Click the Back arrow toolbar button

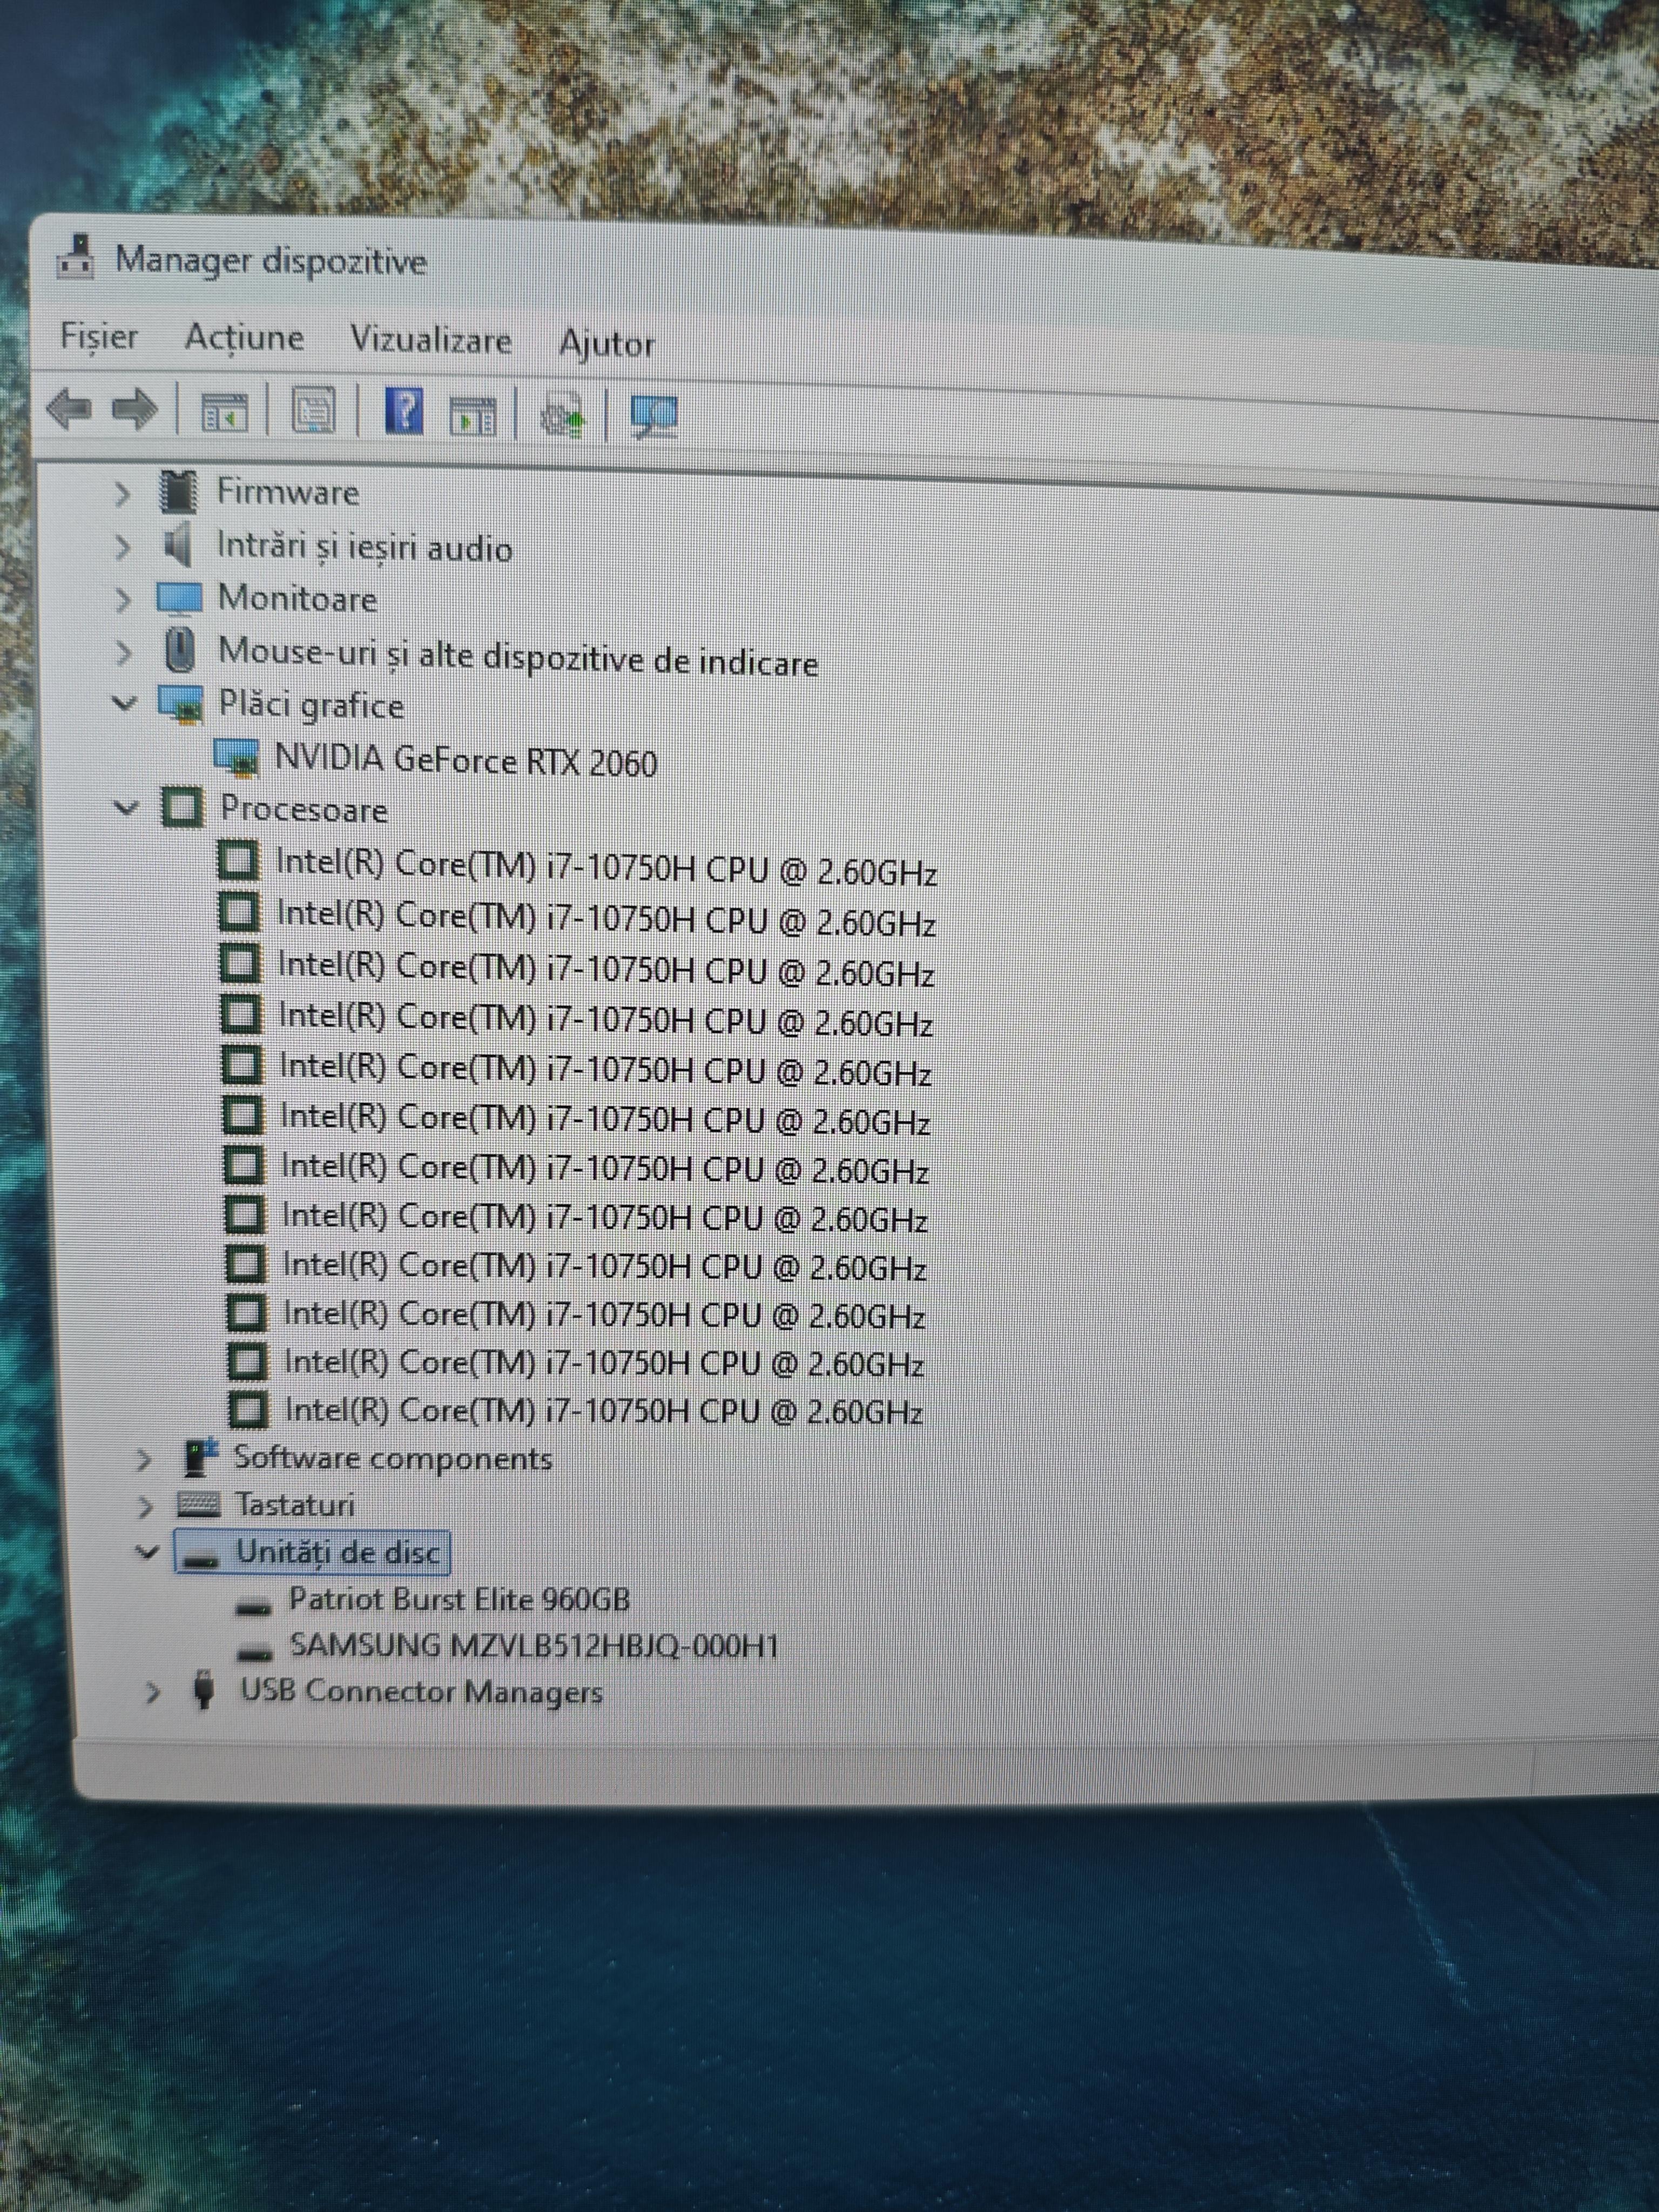[x=70, y=408]
